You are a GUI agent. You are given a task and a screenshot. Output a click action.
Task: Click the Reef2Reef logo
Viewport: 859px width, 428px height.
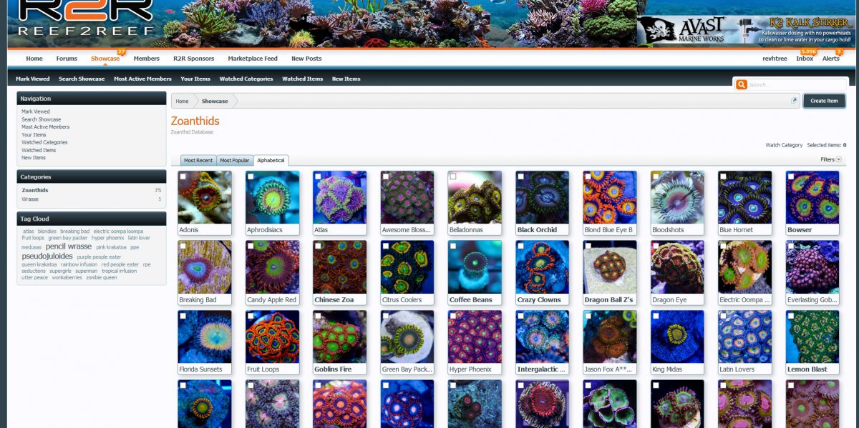tap(86, 18)
